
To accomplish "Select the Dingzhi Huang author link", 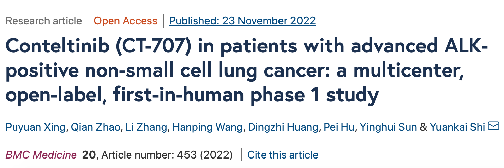I will click(283, 128).
